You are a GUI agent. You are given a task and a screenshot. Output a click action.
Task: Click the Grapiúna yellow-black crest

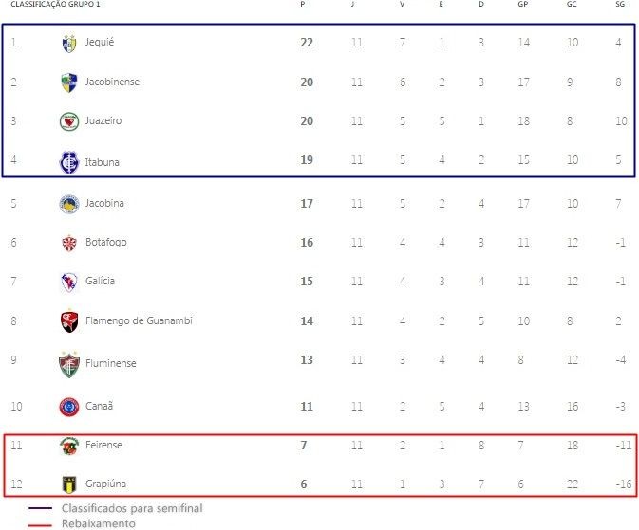[69, 484]
